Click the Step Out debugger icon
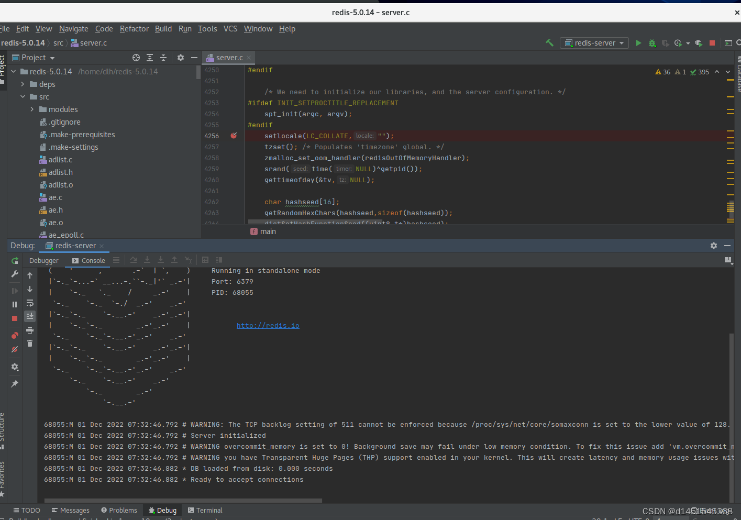This screenshot has width=741, height=520. click(174, 260)
